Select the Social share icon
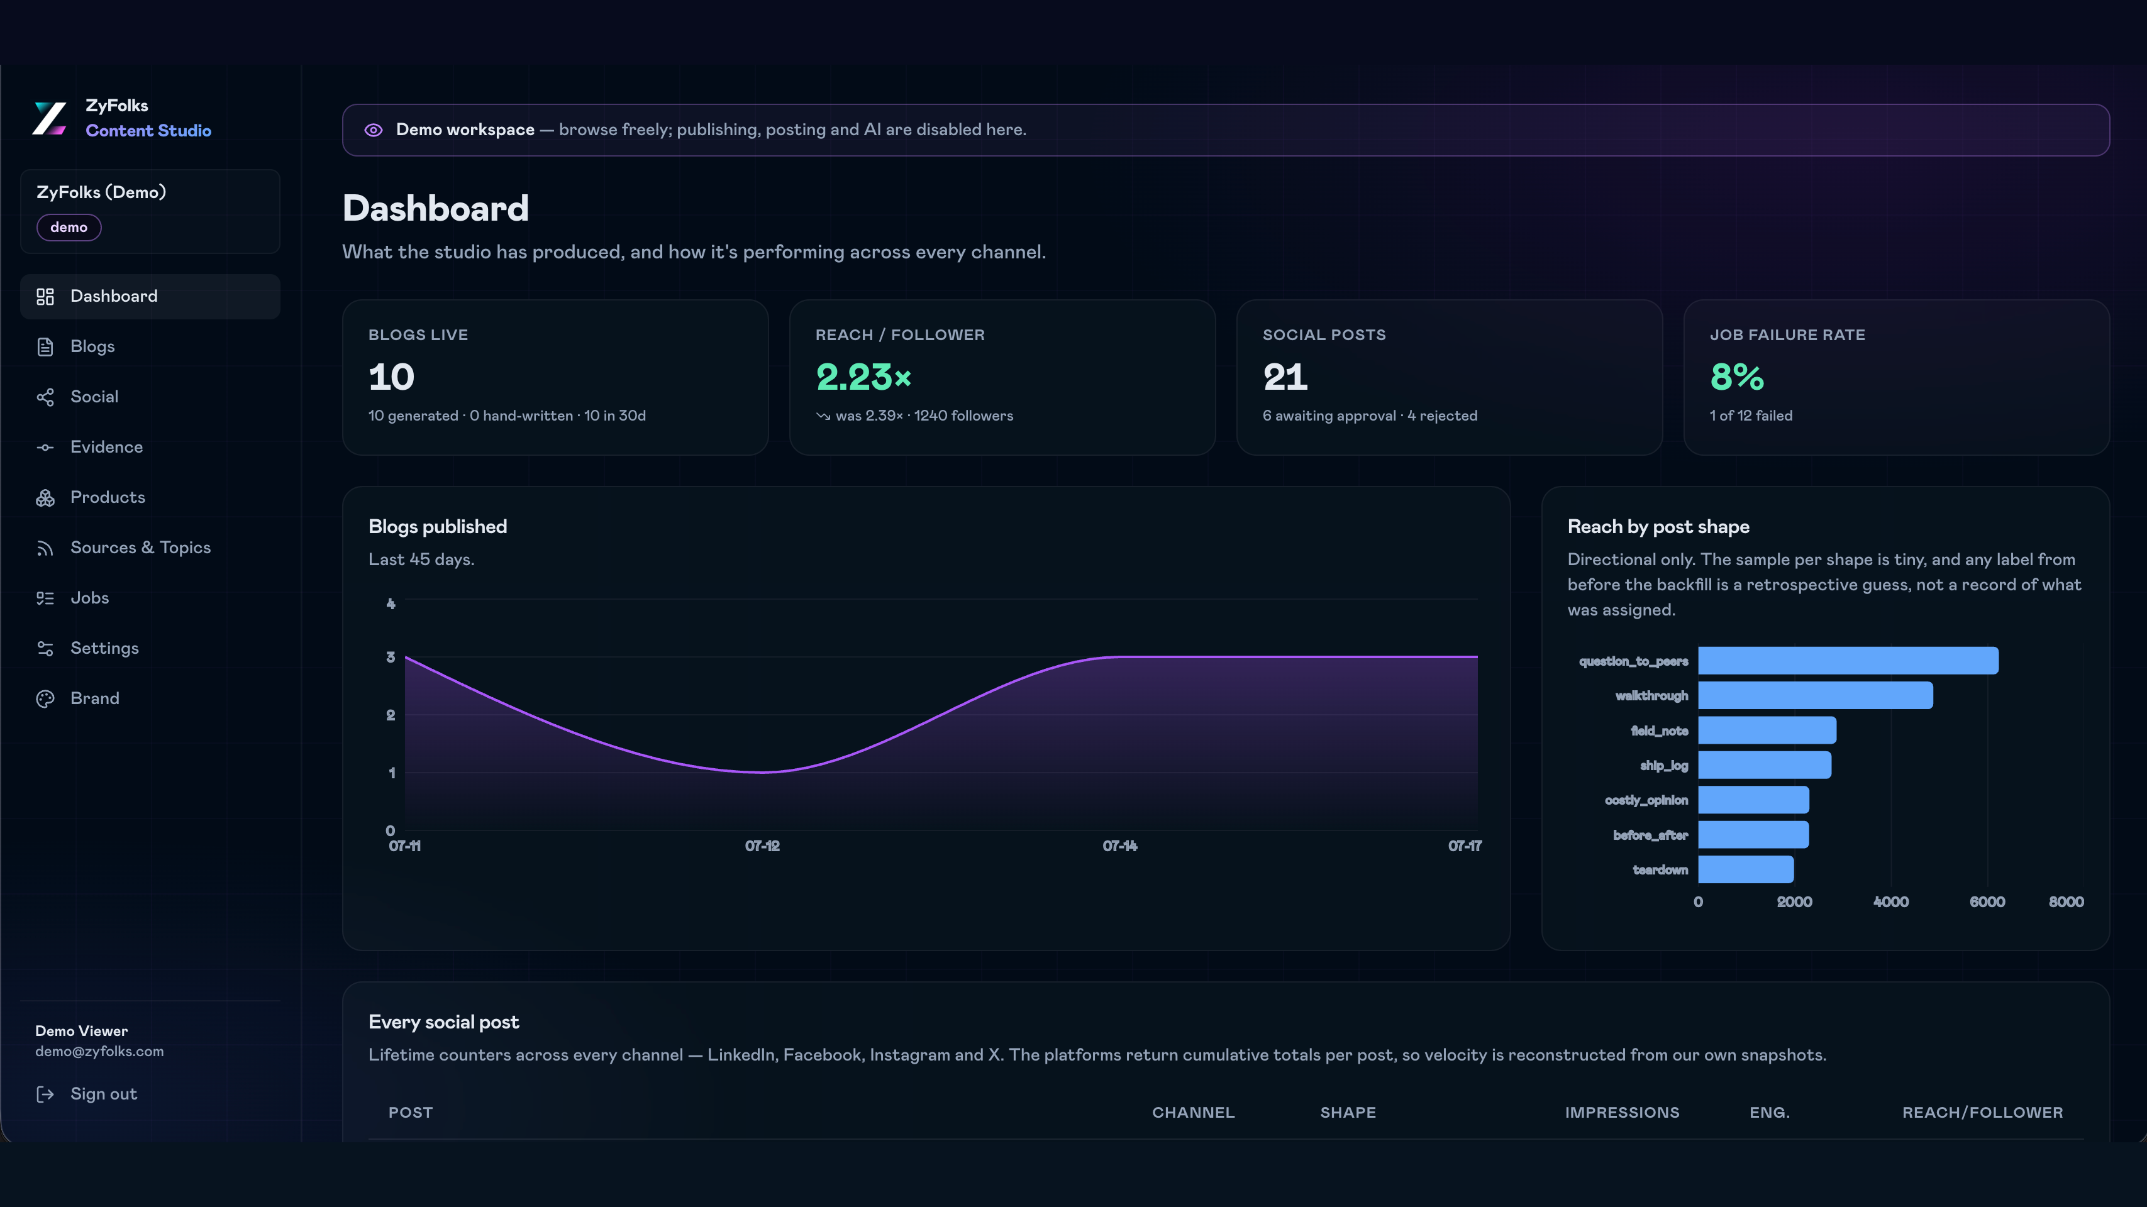Viewport: 2147px width, 1207px height. tap(45, 397)
